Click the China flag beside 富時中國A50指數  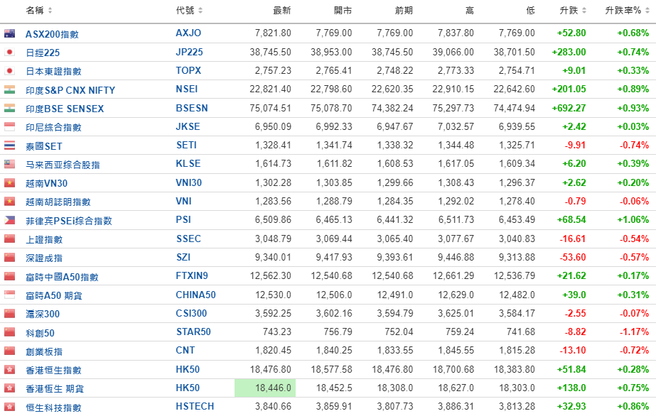click(x=10, y=276)
